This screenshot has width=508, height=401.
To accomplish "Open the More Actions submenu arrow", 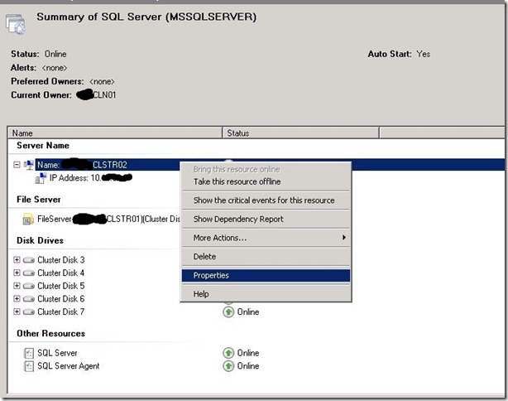I will pyautogui.click(x=344, y=238).
